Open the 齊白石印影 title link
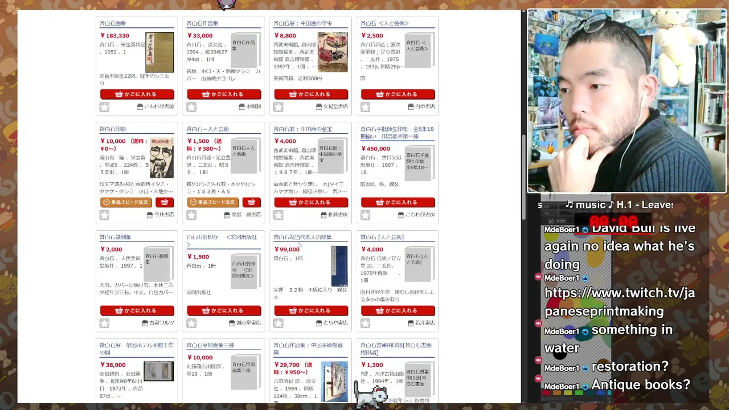729x410 pixels. [x=113, y=129]
